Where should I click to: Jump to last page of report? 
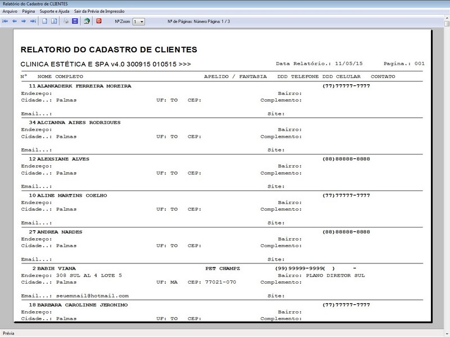tap(33, 21)
